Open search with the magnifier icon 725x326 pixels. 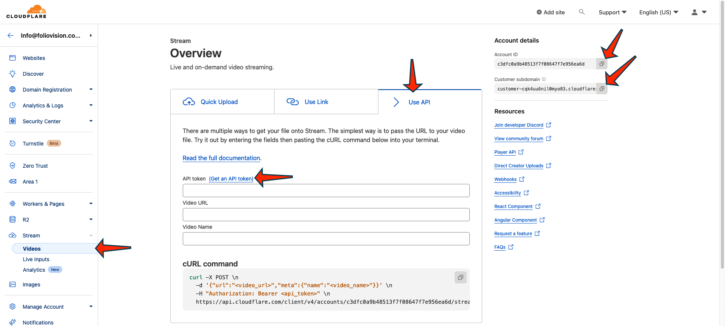582,12
